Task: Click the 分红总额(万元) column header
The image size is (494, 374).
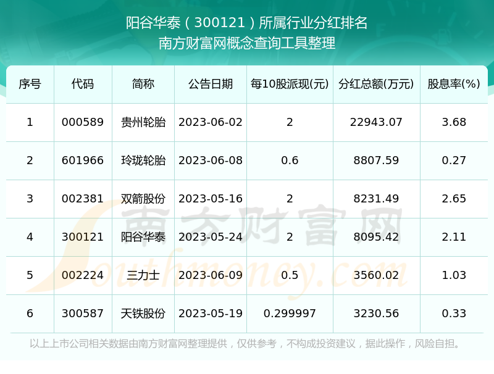Action: tap(376, 84)
